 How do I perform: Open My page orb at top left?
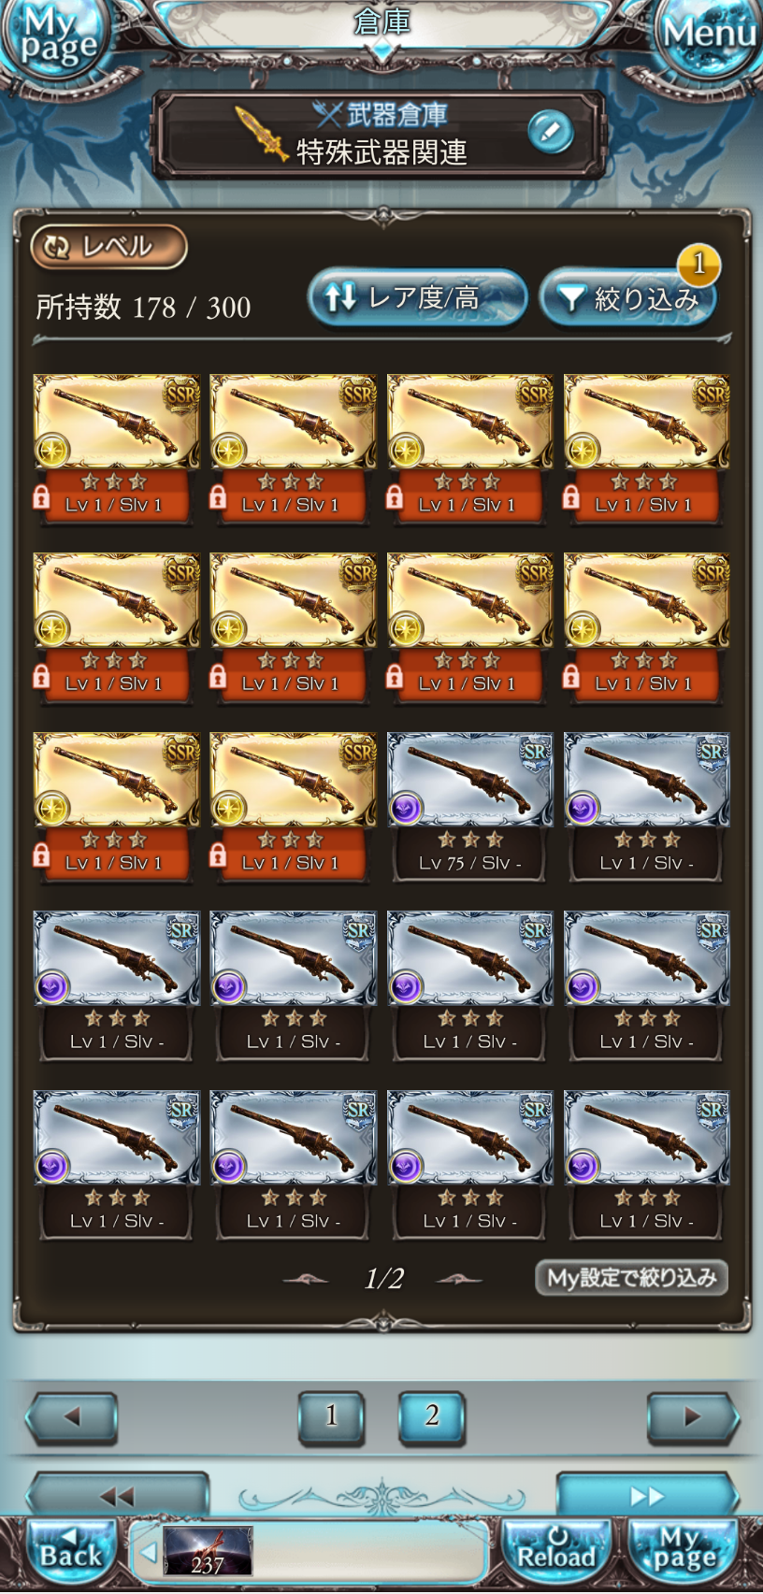pyautogui.click(x=56, y=39)
